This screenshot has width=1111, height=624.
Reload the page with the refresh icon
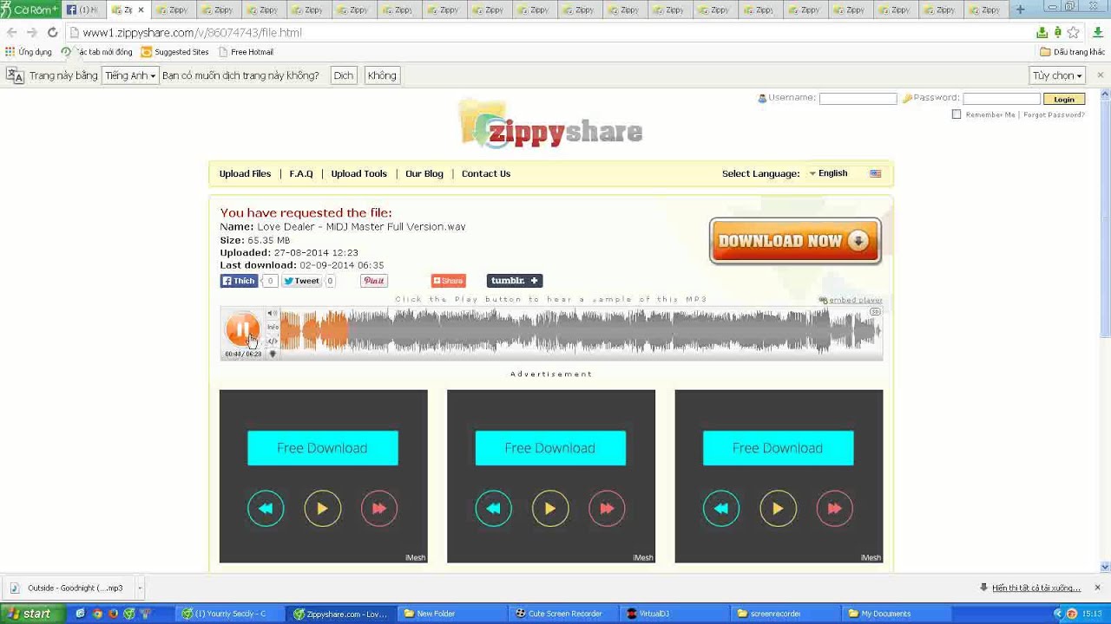[52, 32]
